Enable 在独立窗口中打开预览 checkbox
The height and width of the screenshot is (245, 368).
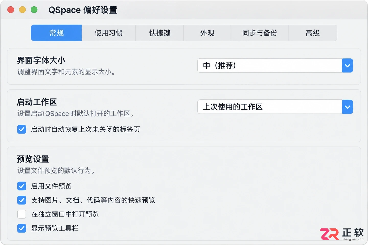22,214
